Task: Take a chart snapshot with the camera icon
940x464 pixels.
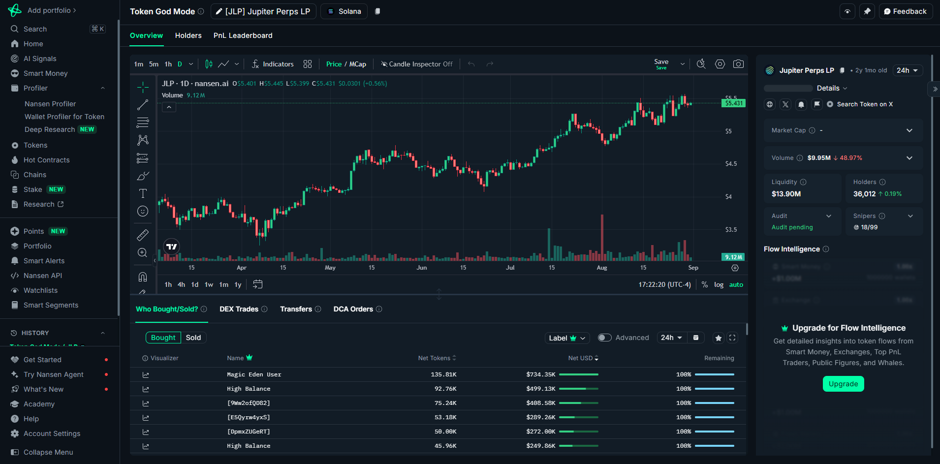Action: click(739, 63)
